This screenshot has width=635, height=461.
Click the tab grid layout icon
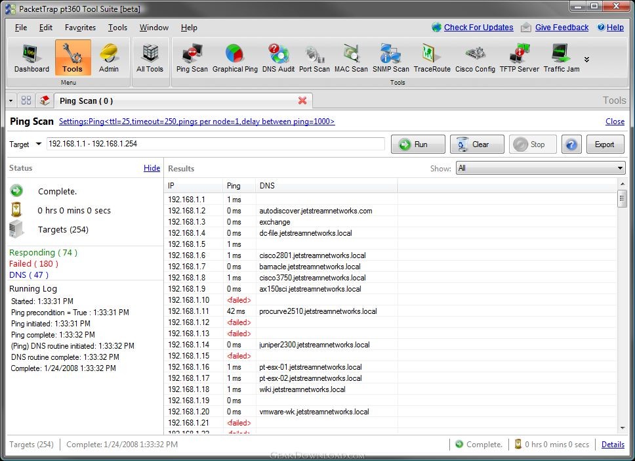coord(26,100)
